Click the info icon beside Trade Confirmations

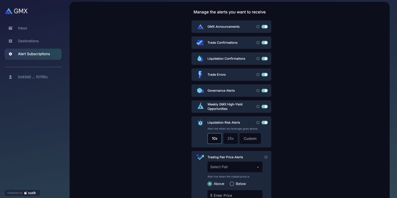(258, 43)
